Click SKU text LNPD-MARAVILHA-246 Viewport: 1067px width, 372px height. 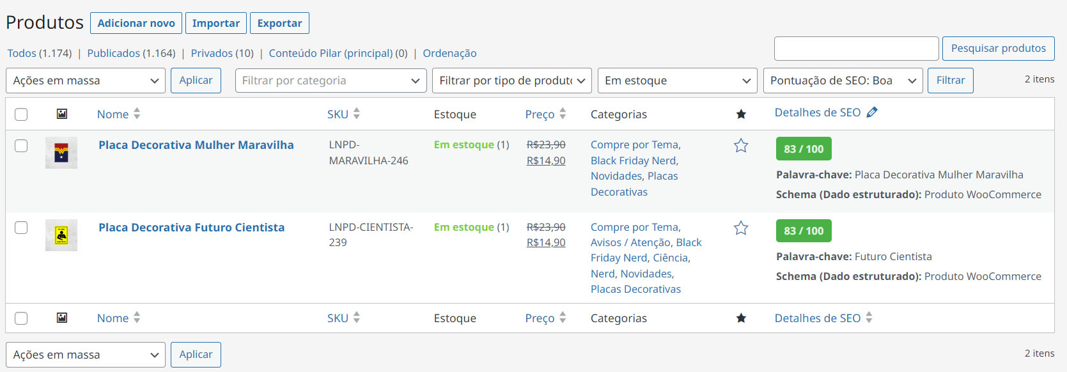tap(368, 153)
